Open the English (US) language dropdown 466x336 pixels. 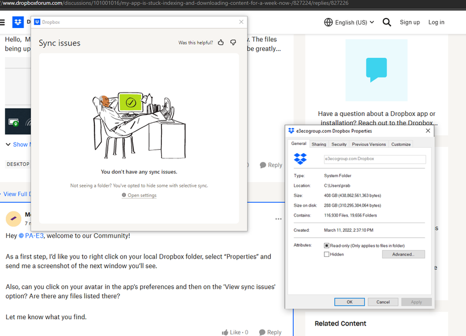click(x=349, y=22)
